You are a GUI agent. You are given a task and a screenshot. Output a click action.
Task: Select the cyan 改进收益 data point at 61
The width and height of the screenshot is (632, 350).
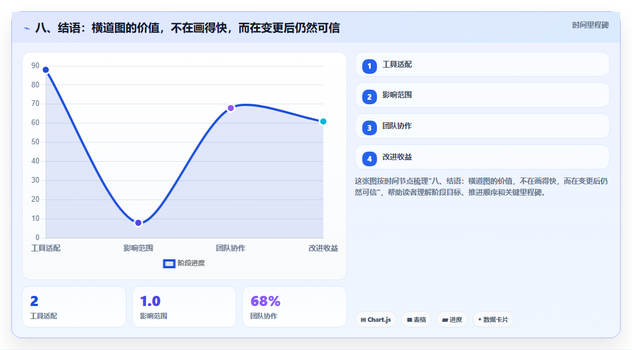point(323,121)
